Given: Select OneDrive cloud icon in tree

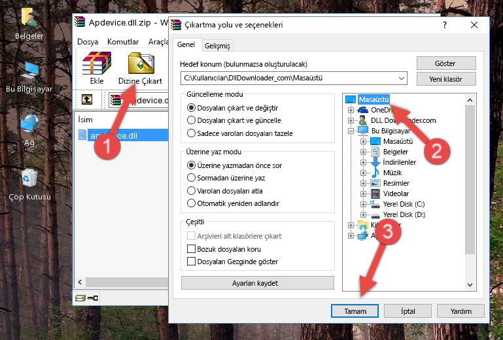Looking at the screenshot, I should pos(363,110).
